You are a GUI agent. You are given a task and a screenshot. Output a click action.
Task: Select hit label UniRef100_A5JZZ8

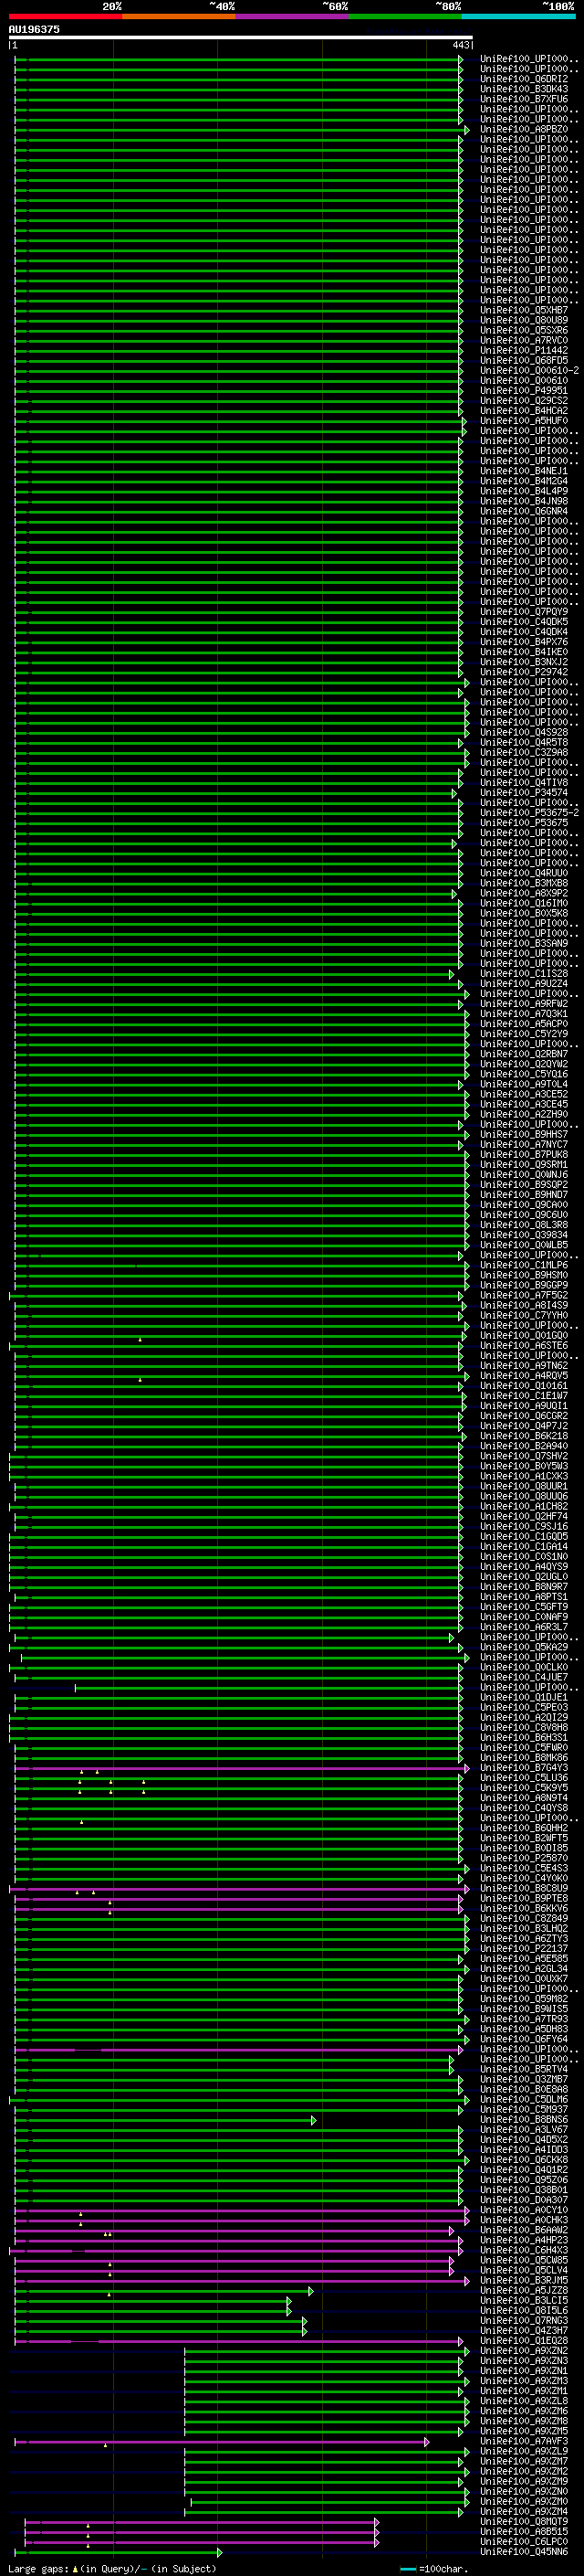click(524, 2291)
